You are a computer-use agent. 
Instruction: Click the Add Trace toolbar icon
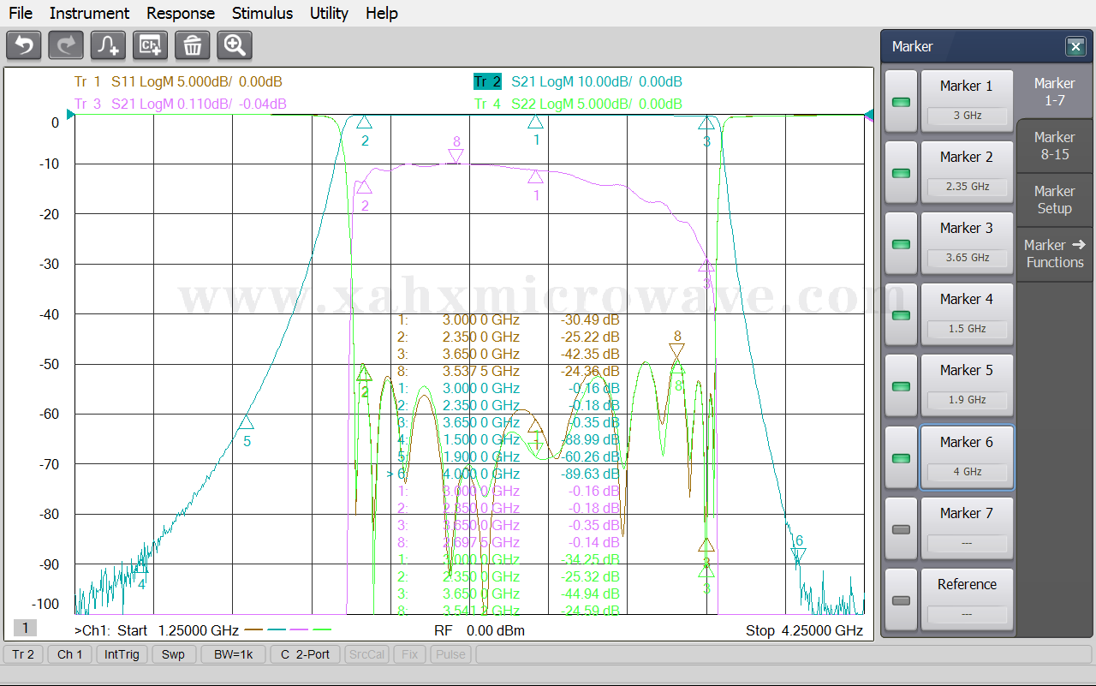pyautogui.click(x=108, y=45)
